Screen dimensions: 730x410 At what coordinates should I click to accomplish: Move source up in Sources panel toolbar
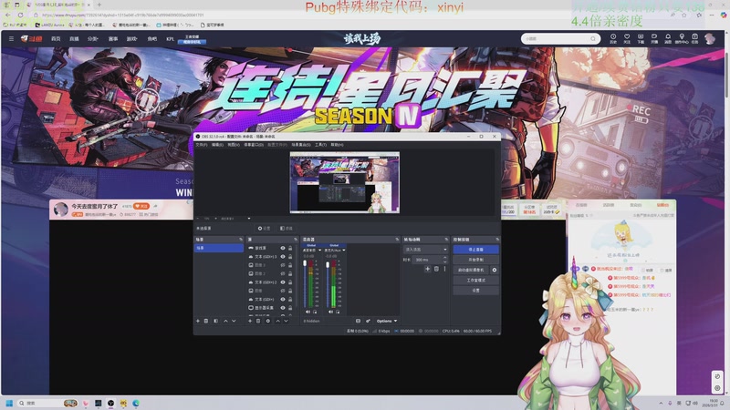click(278, 321)
